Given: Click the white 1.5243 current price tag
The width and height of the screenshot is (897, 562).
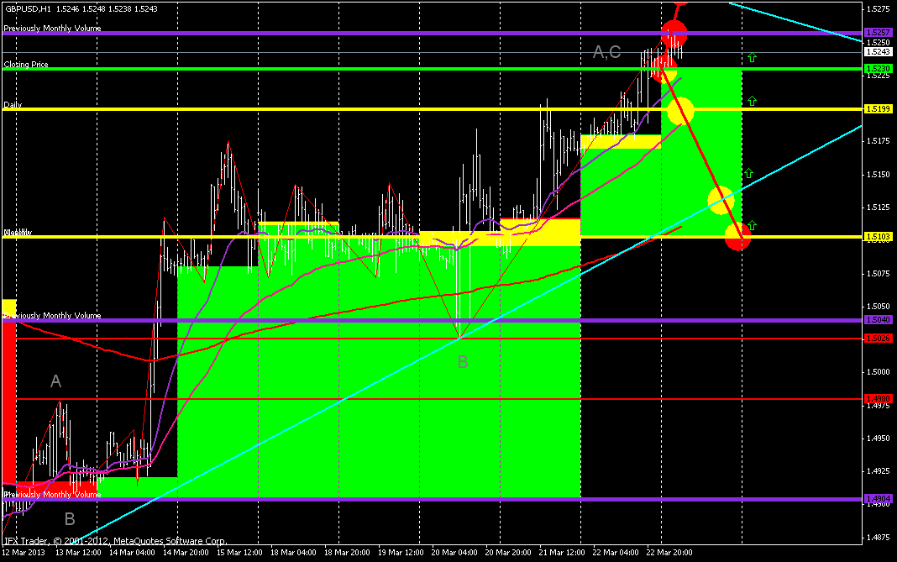Looking at the screenshot, I should 879,51.
